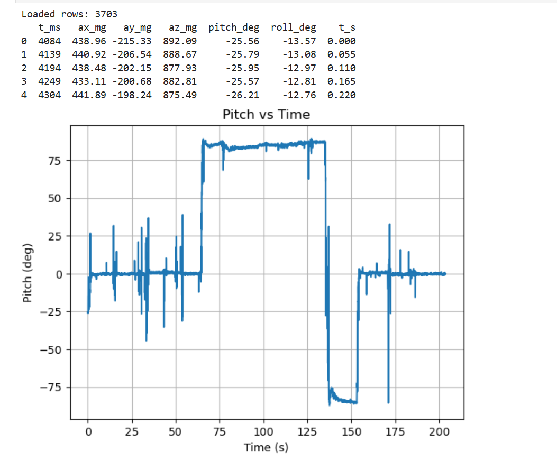Viewport: 557px width, 461px height.
Task: Click the pitch value -26.21 in the table
Action: 242,95
